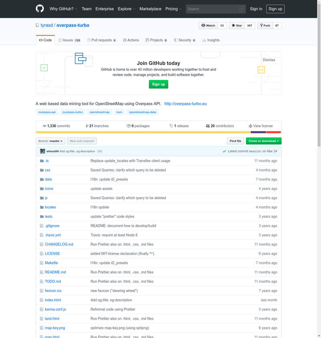Click the overpass-api topic tag
This screenshot has height=338, width=321.
[x=47, y=112]
